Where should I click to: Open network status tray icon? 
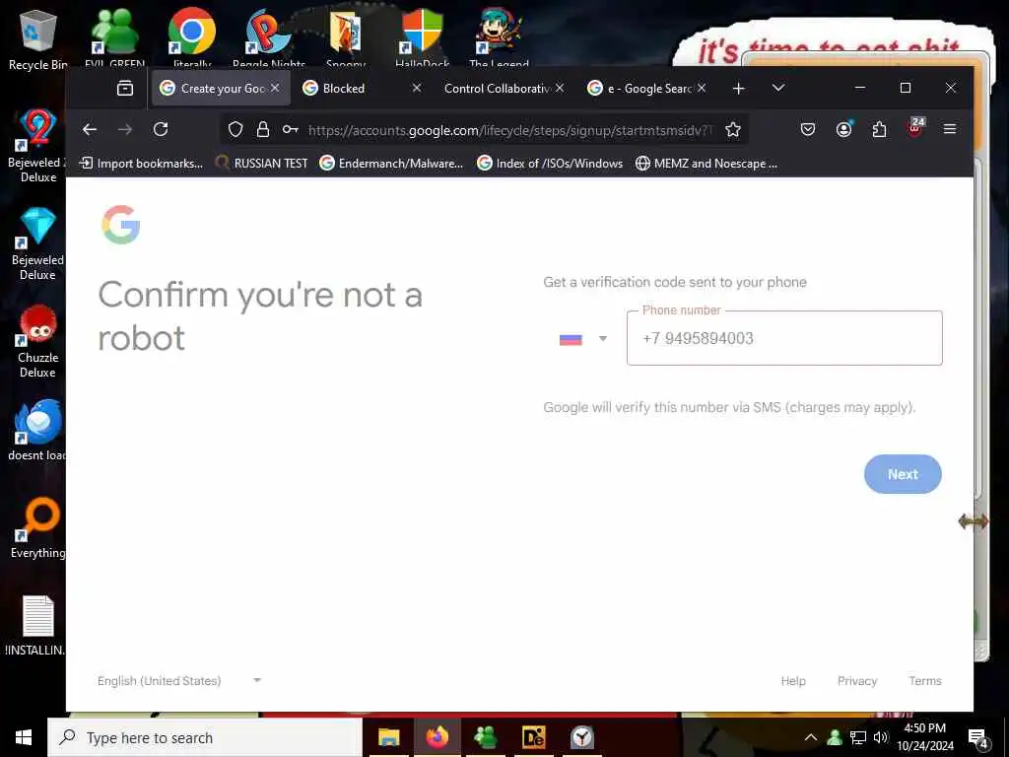click(858, 737)
